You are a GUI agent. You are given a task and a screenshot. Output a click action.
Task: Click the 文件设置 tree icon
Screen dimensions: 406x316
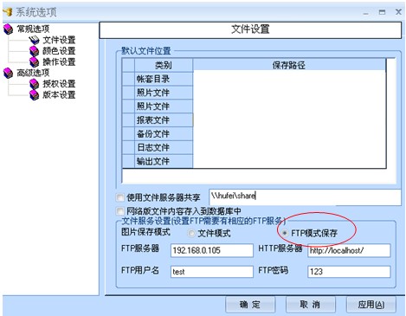(34, 40)
